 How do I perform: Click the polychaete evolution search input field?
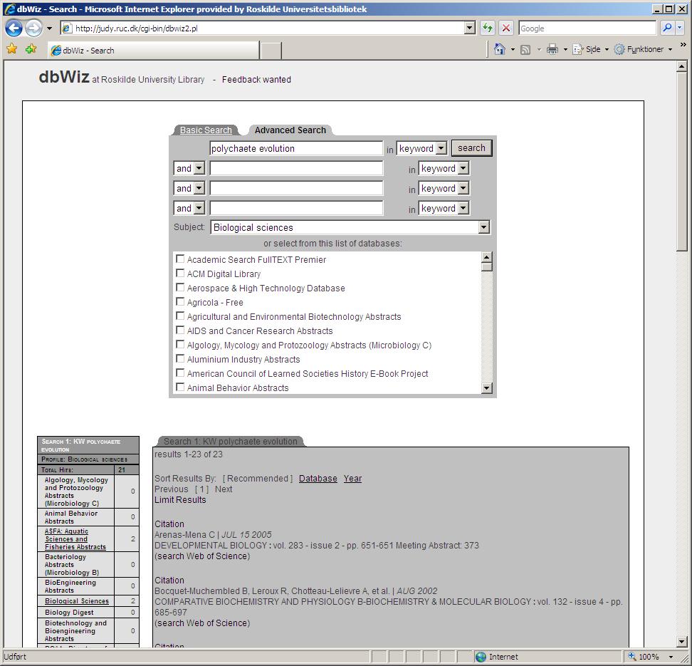[x=296, y=148]
